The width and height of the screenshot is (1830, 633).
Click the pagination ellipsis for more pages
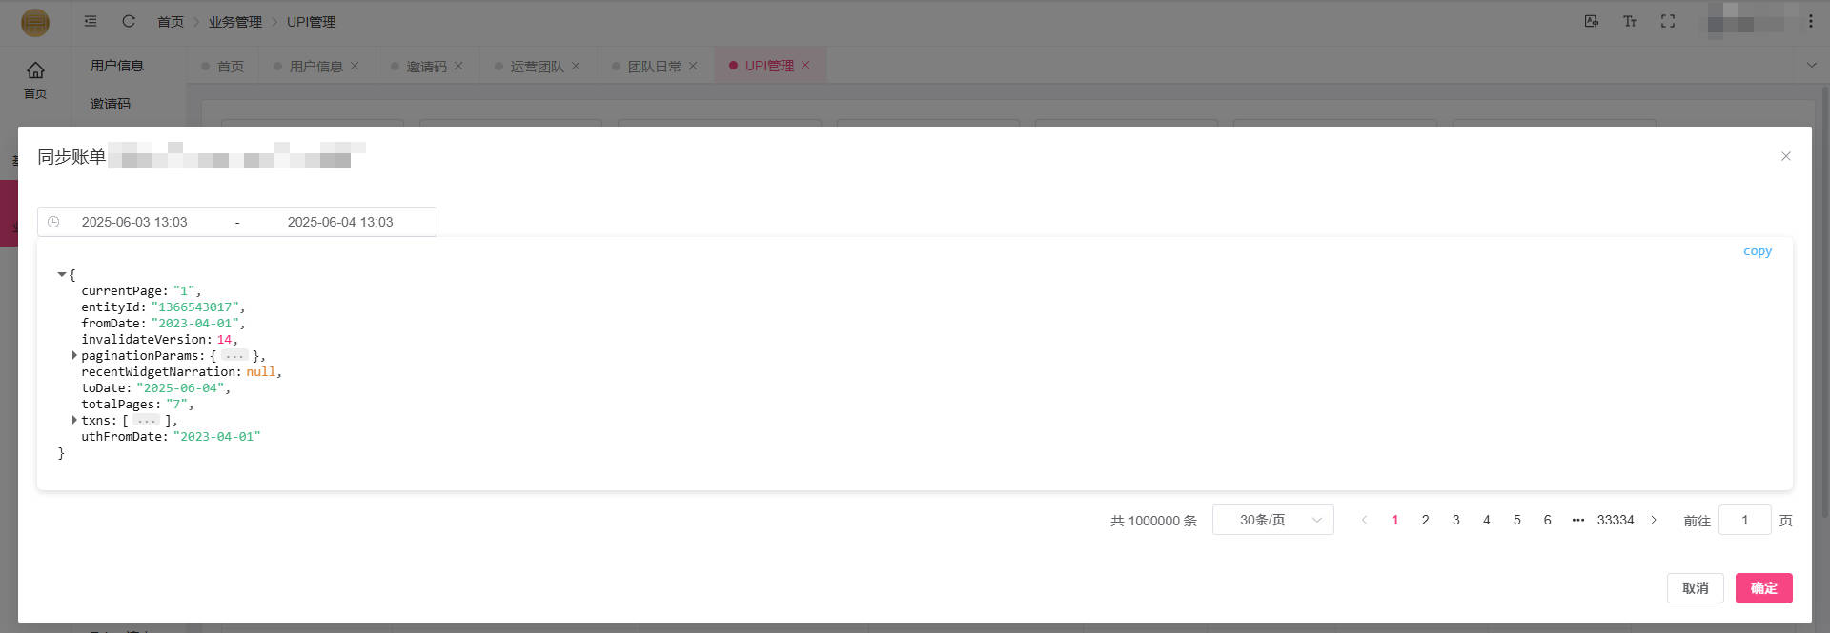1577,520
